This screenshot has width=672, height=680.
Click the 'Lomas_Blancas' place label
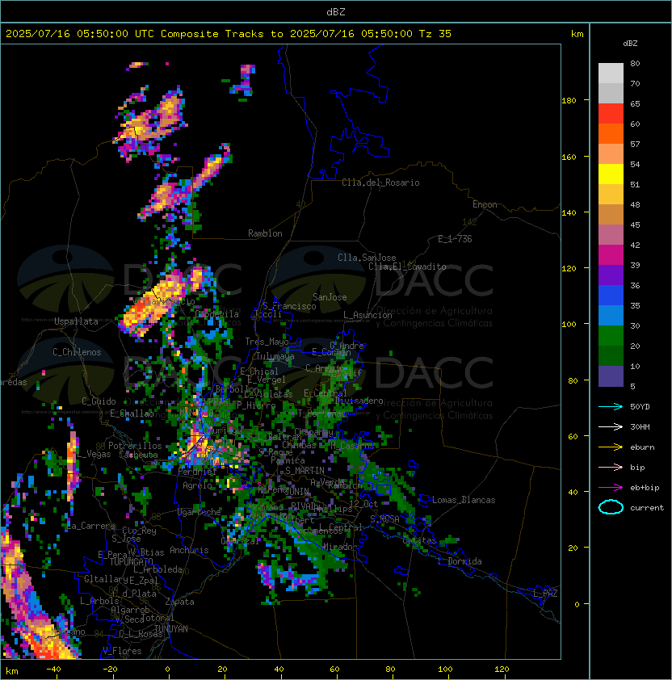[x=464, y=500]
